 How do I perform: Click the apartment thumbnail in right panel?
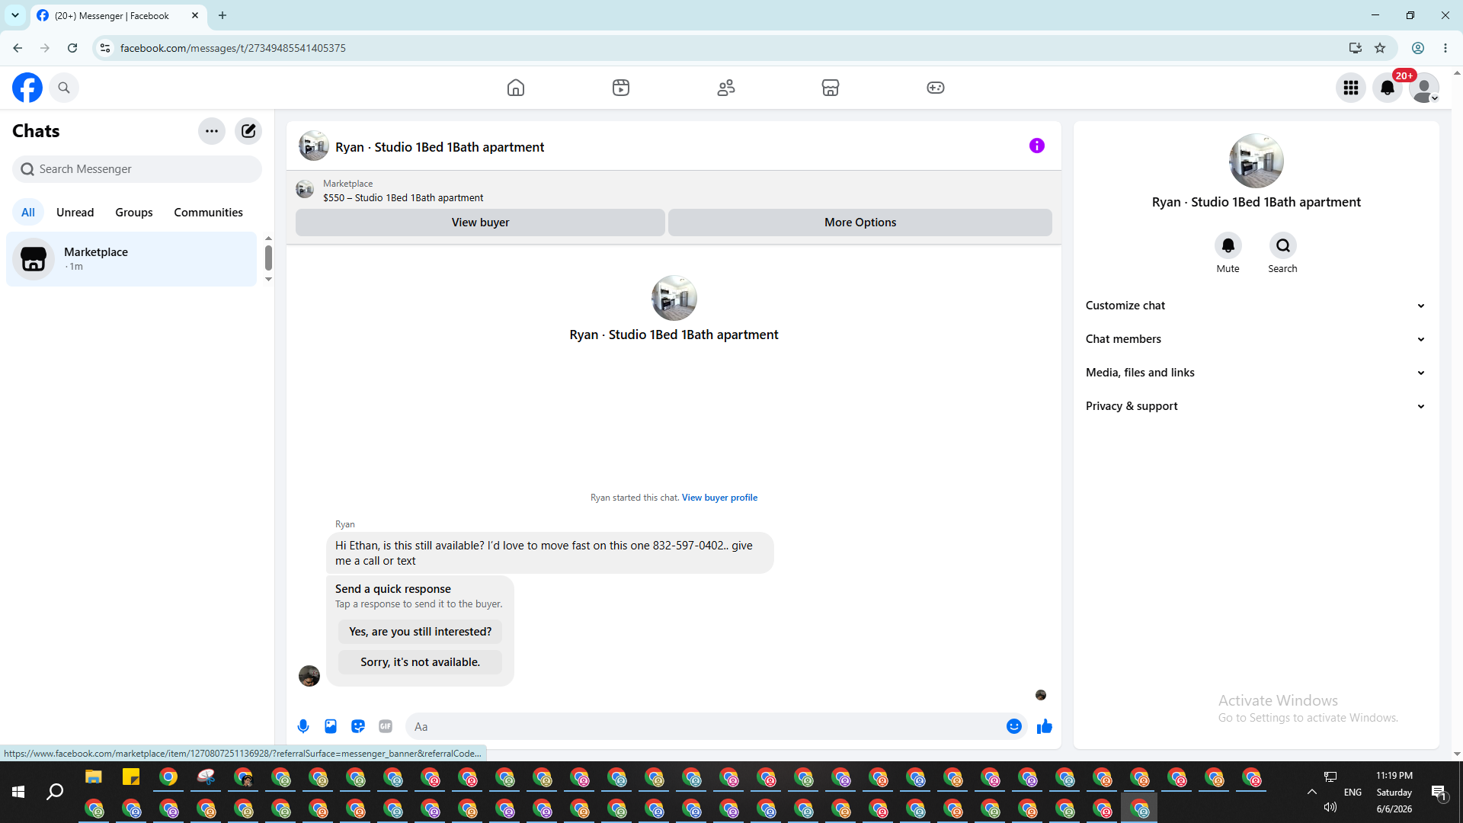click(1257, 161)
